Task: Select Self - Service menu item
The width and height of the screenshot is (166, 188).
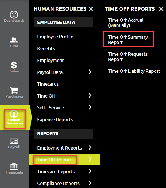Action: coord(51,107)
